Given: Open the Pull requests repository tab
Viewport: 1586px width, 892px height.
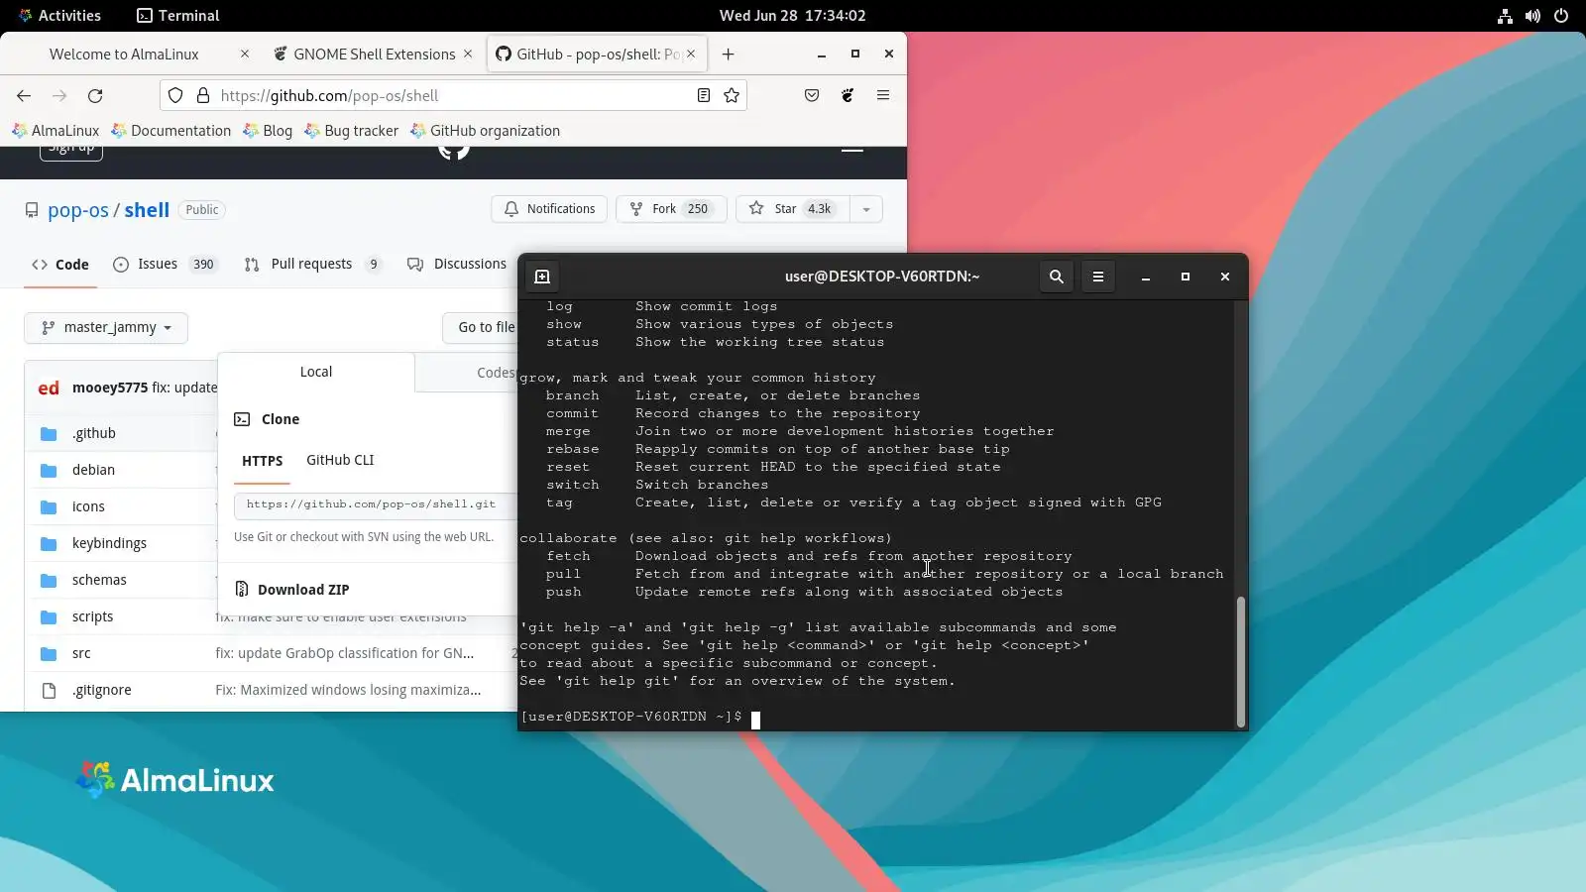Looking at the screenshot, I should pyautogui.click(x=312, y=264).
